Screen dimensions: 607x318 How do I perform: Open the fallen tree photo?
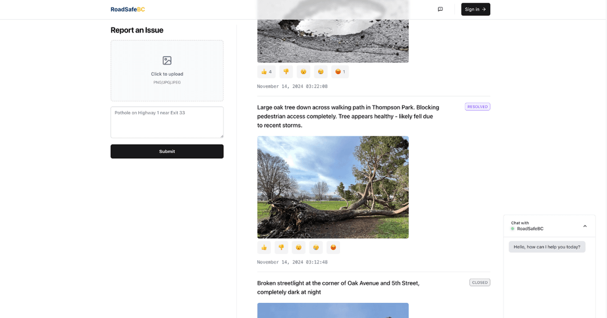pyautogui.click(x=333, y=187)
